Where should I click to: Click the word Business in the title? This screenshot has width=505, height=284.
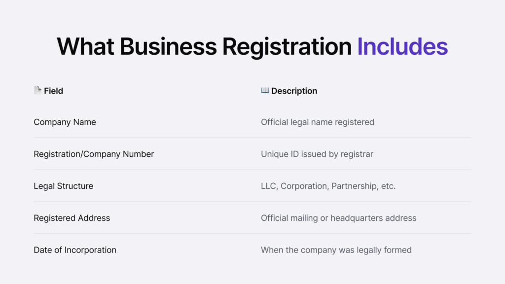[x=168, y=46]
